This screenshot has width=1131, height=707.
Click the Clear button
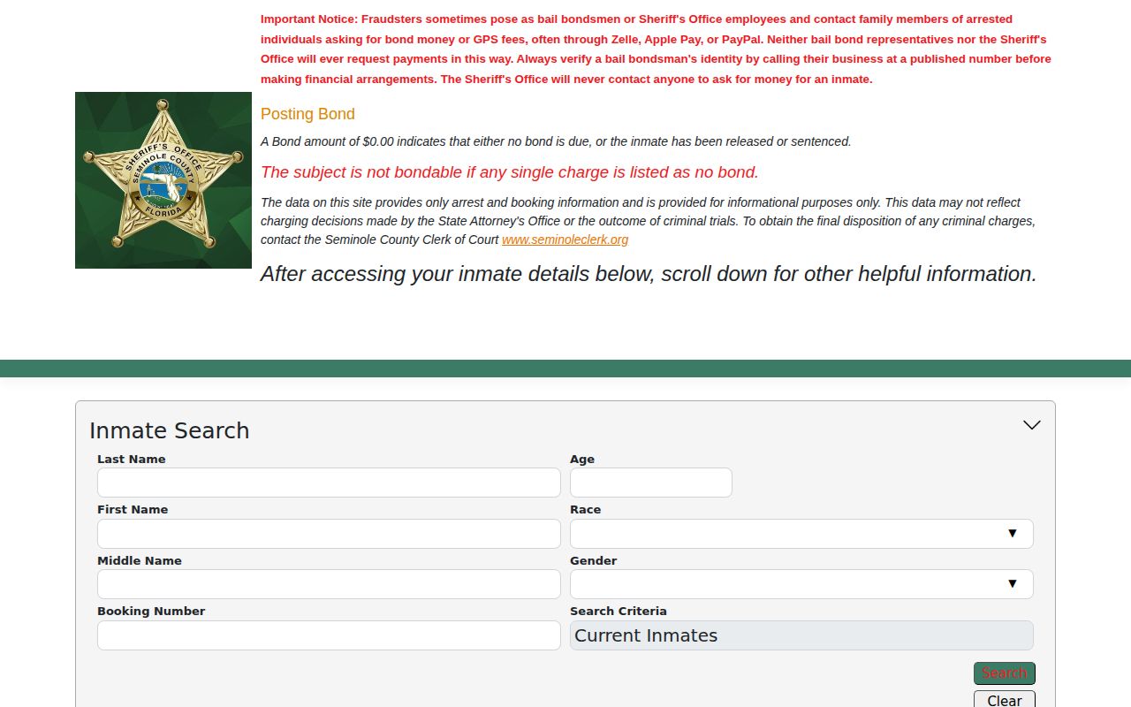1005,700
